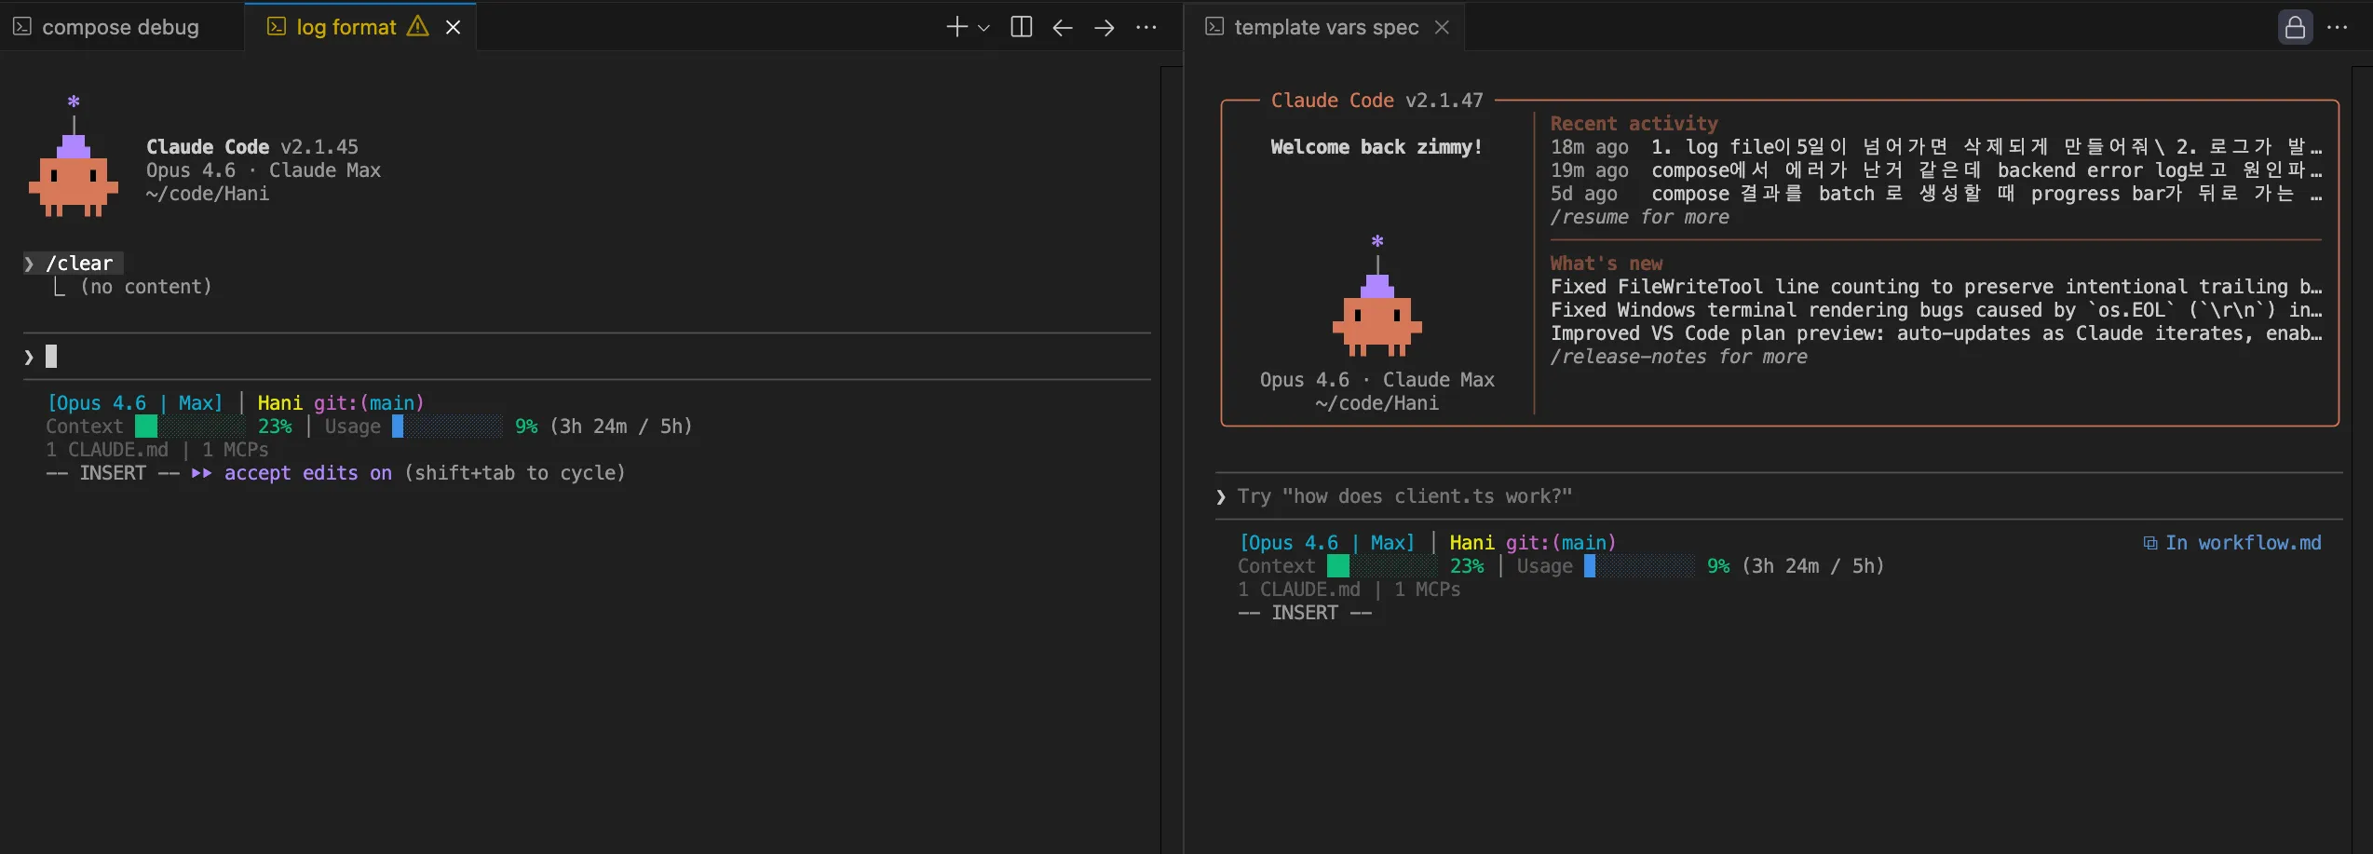Image resolution: width=2373 pixels, height=854 pixels.
Task: Click the left terminal prompt input line
Action: pyautogui.click(x=559, y=357)
